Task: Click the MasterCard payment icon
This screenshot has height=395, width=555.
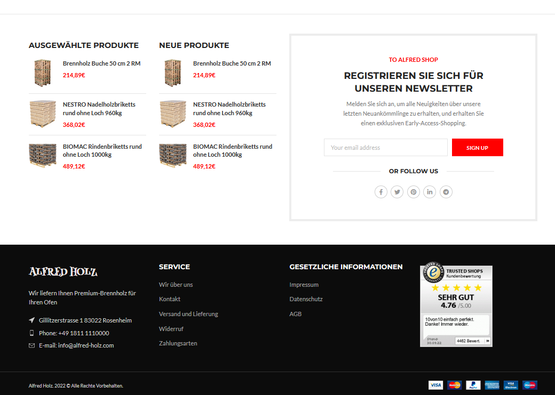Action: [455, 385]
